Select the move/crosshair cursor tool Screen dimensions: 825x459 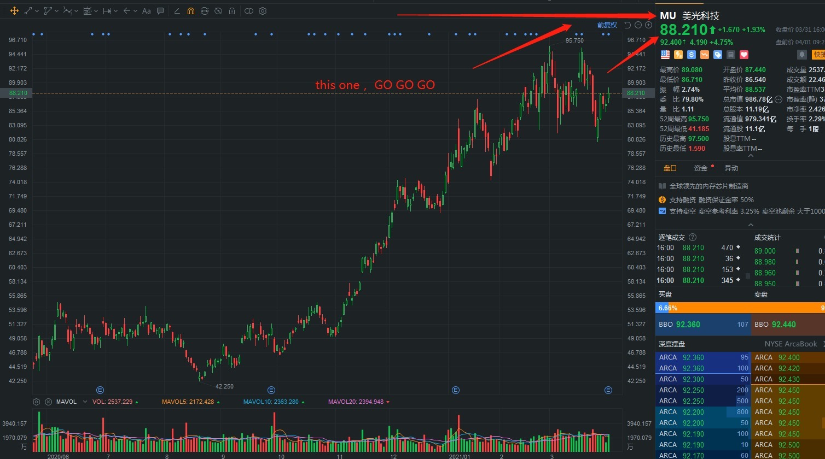point(14,11)
